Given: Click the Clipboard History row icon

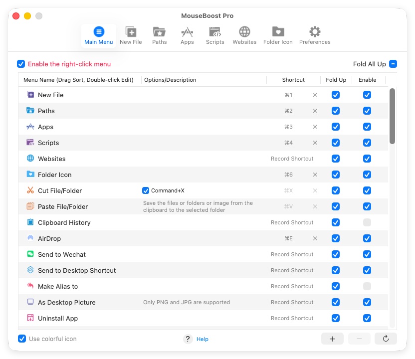Looking at the screenshot, I should (x=30, y=222).
